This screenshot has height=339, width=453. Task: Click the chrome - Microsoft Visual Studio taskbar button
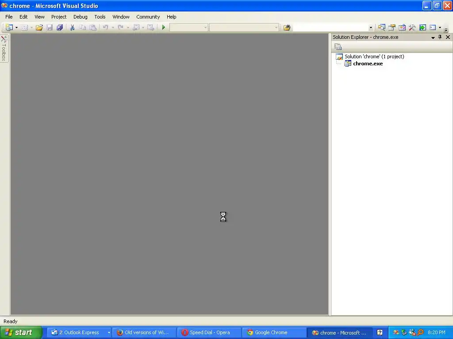pyautogui.click(x=339, y=332)
